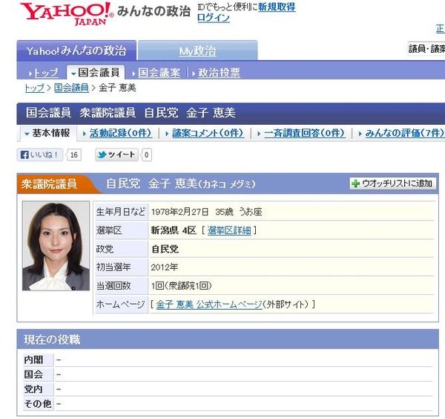Image resolution: width=445 pixels, height=419 pixels.
Task: Open the 活動記録(0件) sub-tab
Action: pyautogui.click(x=121, y=133)
